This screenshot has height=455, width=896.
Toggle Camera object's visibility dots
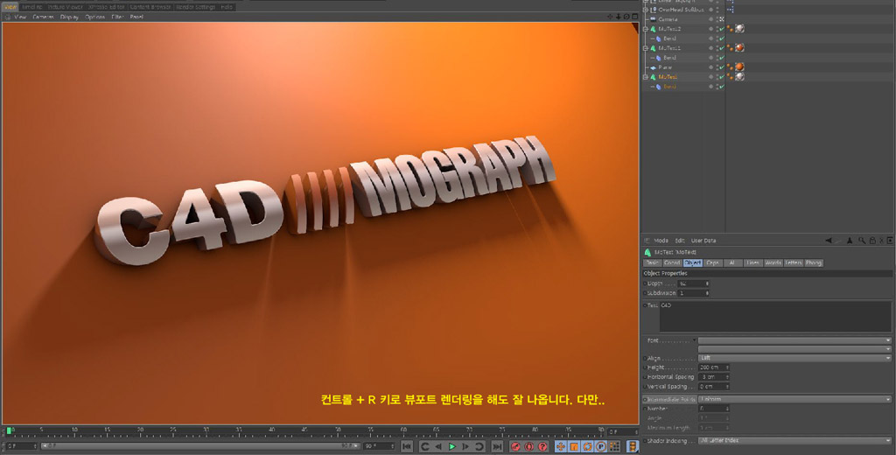point(717,19)
